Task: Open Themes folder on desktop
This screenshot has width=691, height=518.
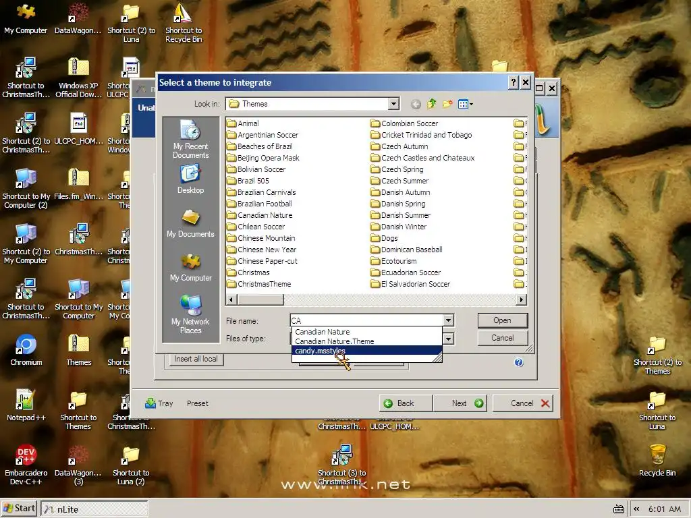Action: pyautogui.click(x=79, y=351)
